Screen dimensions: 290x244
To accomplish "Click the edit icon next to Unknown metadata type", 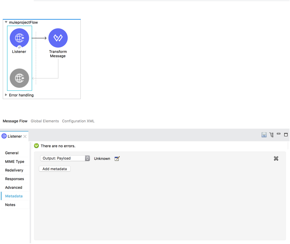I will [117, 159].
